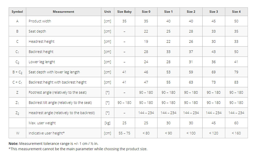The width and height of the screenshot is (255, 152).
Task: Click the Note about measurement tolerance
Action: pos(54,144)
